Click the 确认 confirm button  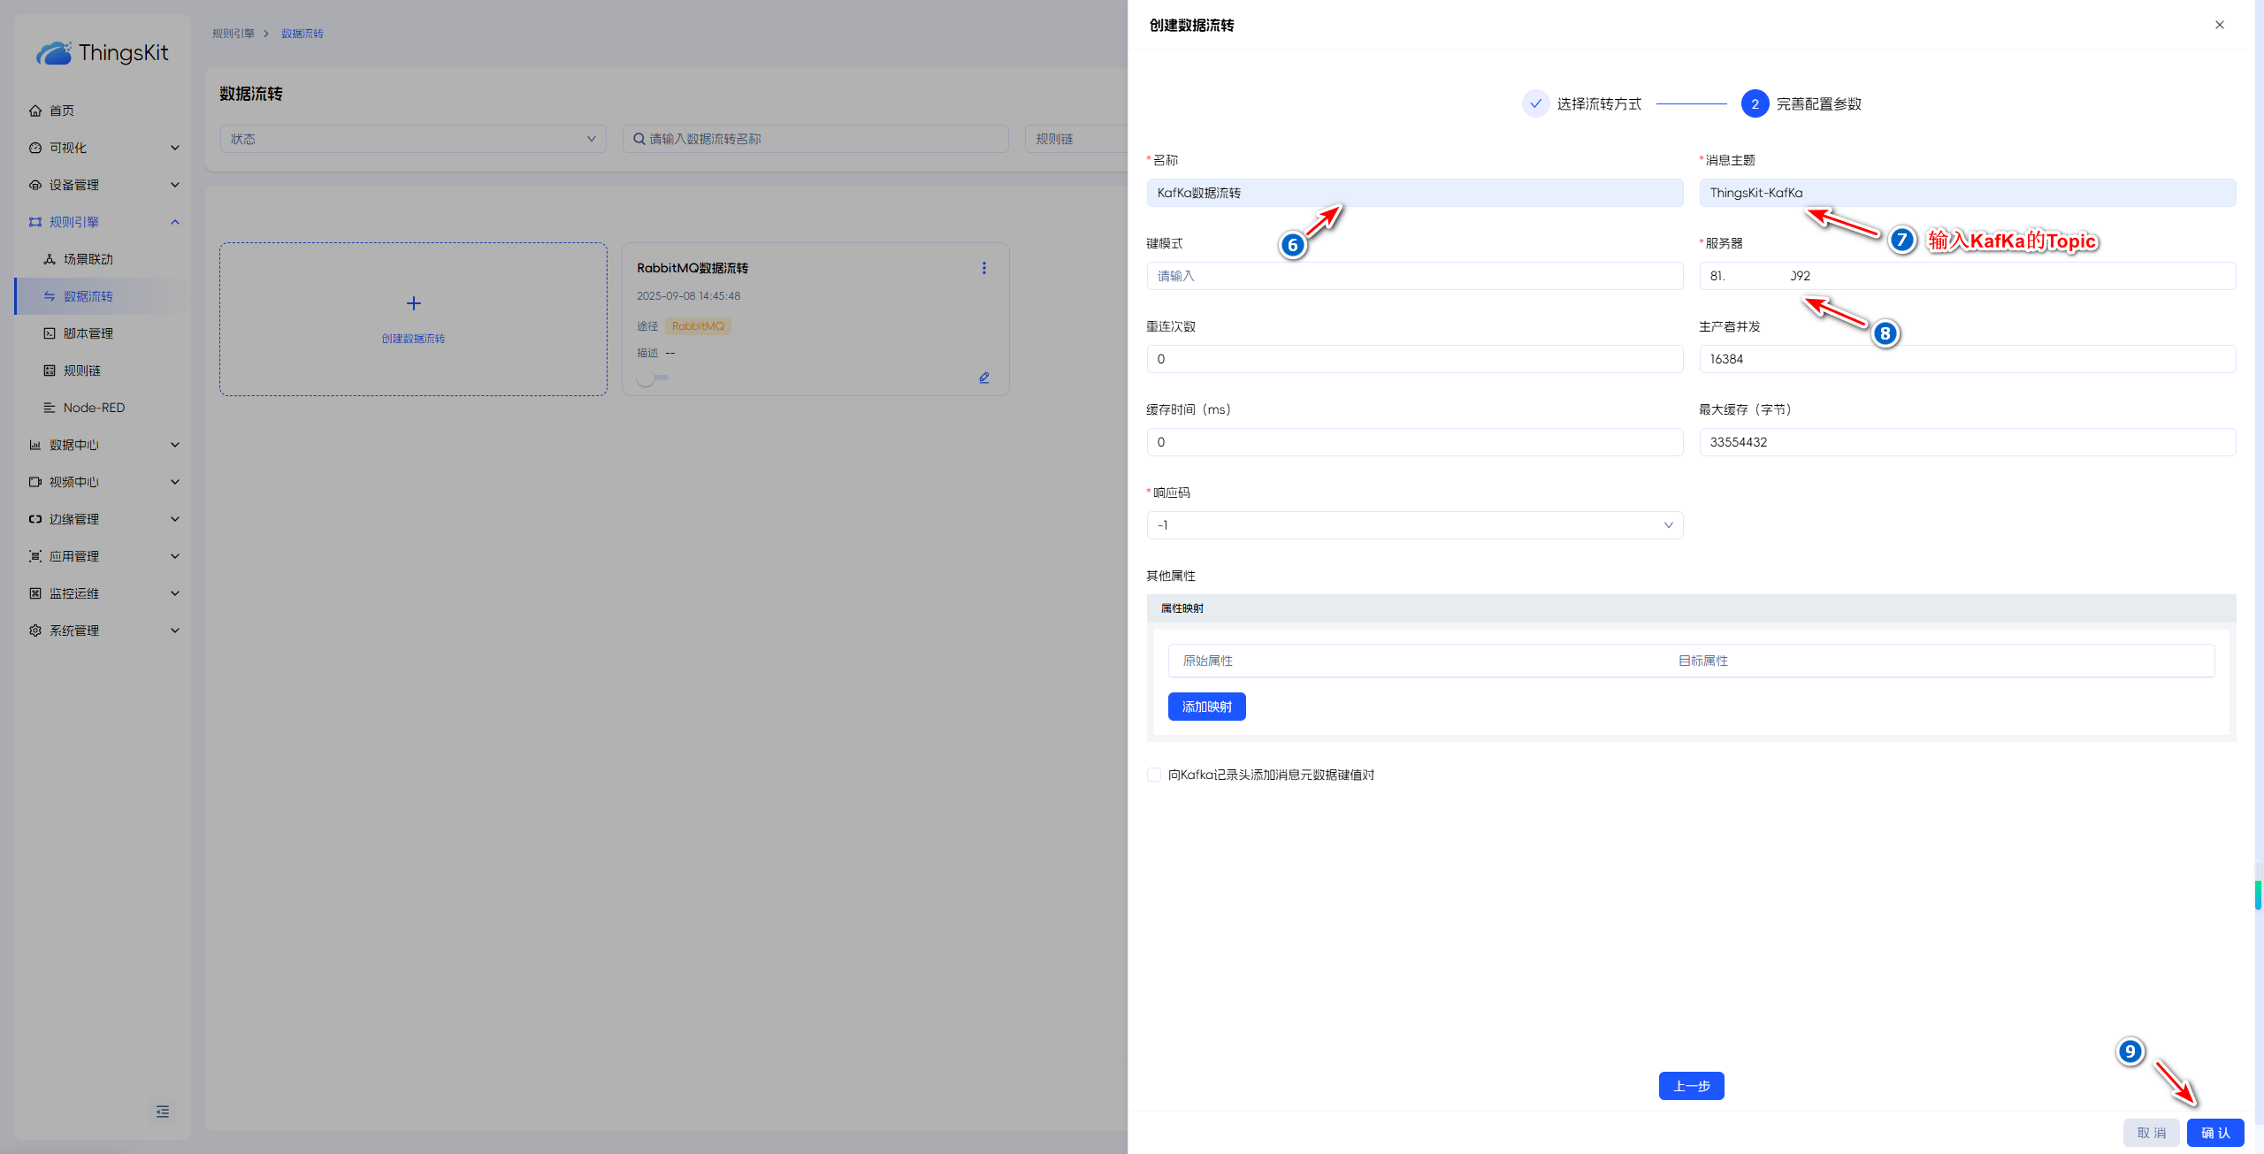coord(2214,1133)
